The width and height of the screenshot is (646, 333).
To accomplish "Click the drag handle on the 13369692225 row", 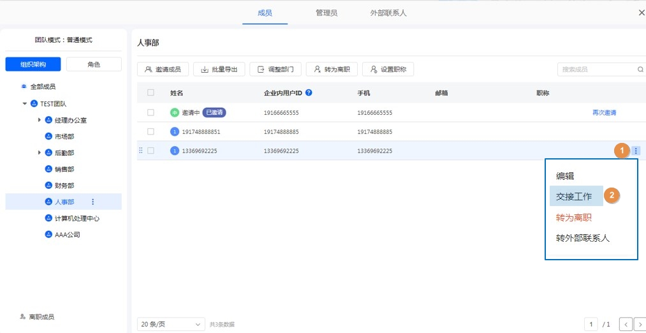I will [140, 151].
